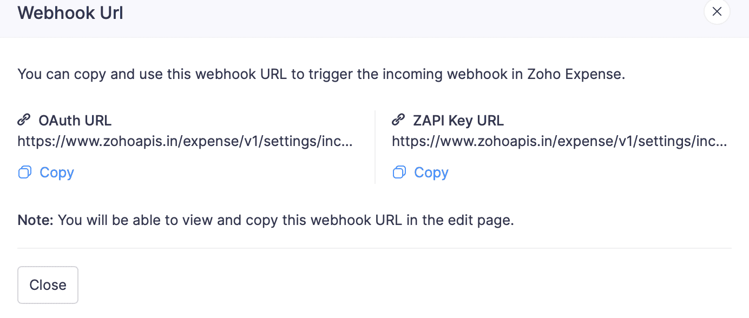The width and height of the screenshot is (749, 318).
Task: Click the clipboard copy icon for ZAPI Key
Action: pos(399,171)
